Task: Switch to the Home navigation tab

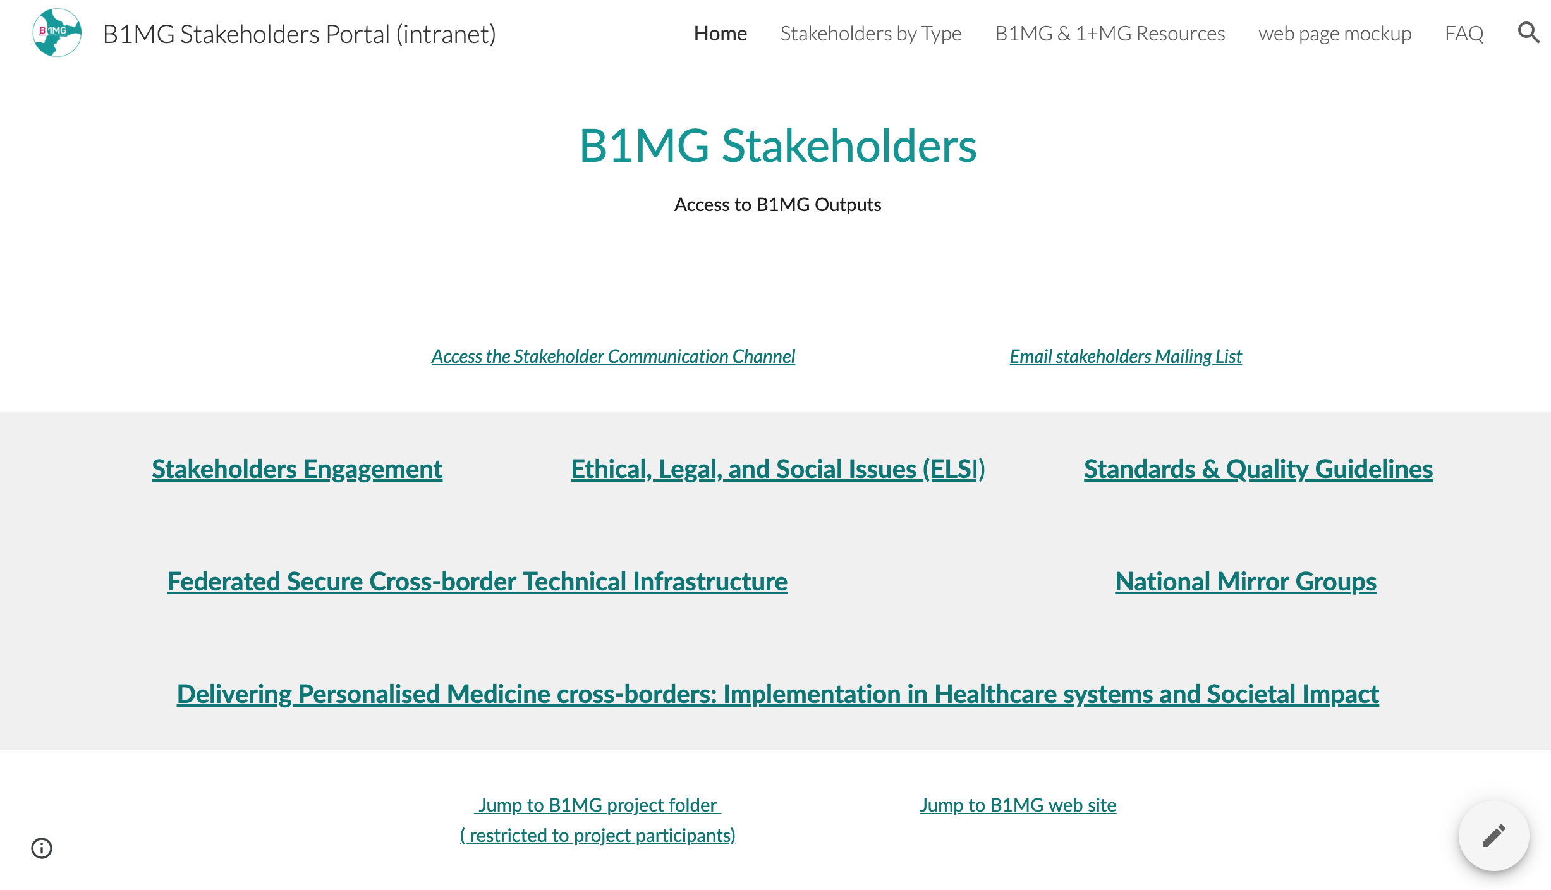Action: click(720, 33)
